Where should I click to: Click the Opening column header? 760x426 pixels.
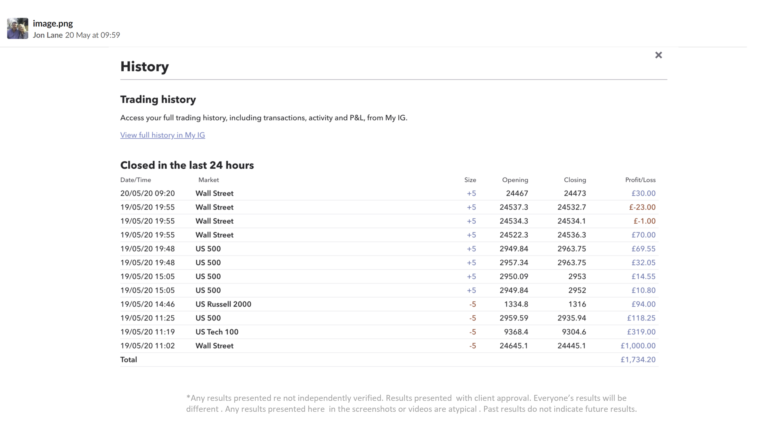click(x=515, y=180)
